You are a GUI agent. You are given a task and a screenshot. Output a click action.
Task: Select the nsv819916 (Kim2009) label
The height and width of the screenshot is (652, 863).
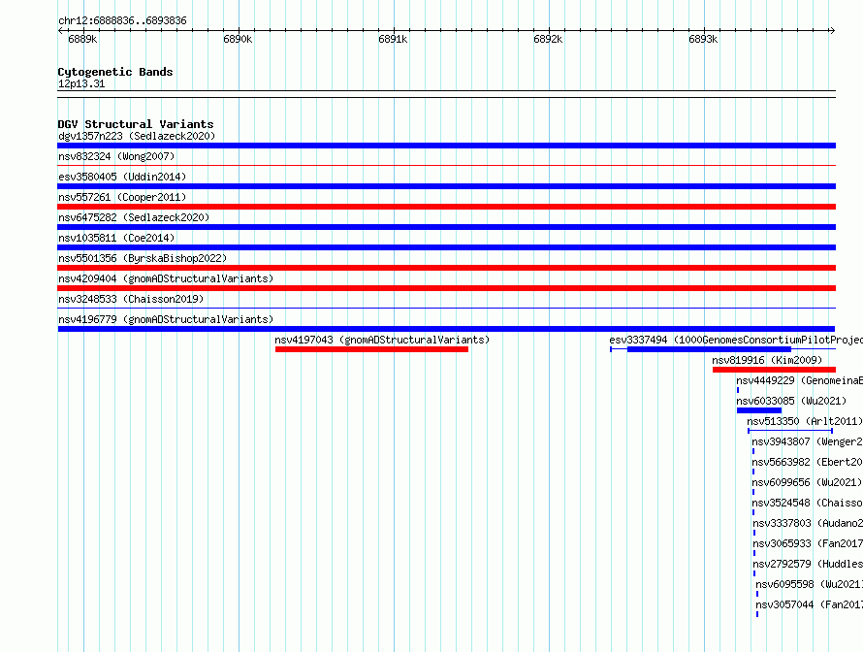pyautogui.click(x=767, y=360)
